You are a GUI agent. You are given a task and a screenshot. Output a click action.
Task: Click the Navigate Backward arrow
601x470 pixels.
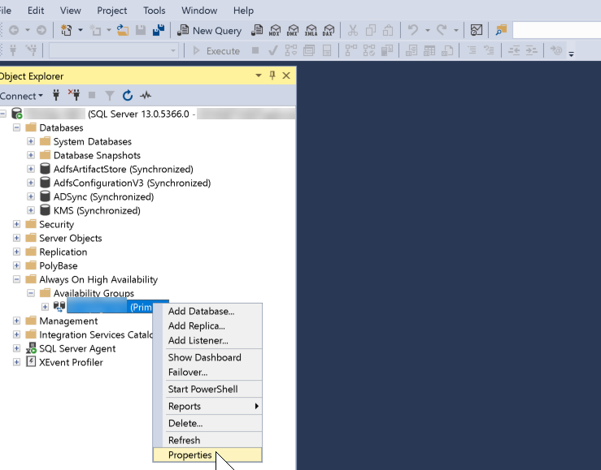tap(14, 30)
